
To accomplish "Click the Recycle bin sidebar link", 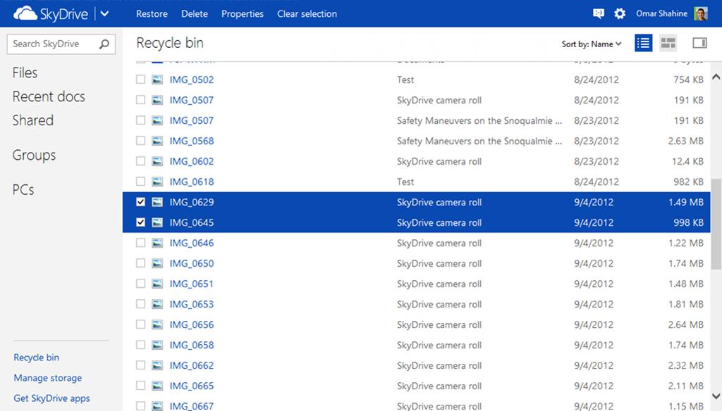I will pos(37,358).
